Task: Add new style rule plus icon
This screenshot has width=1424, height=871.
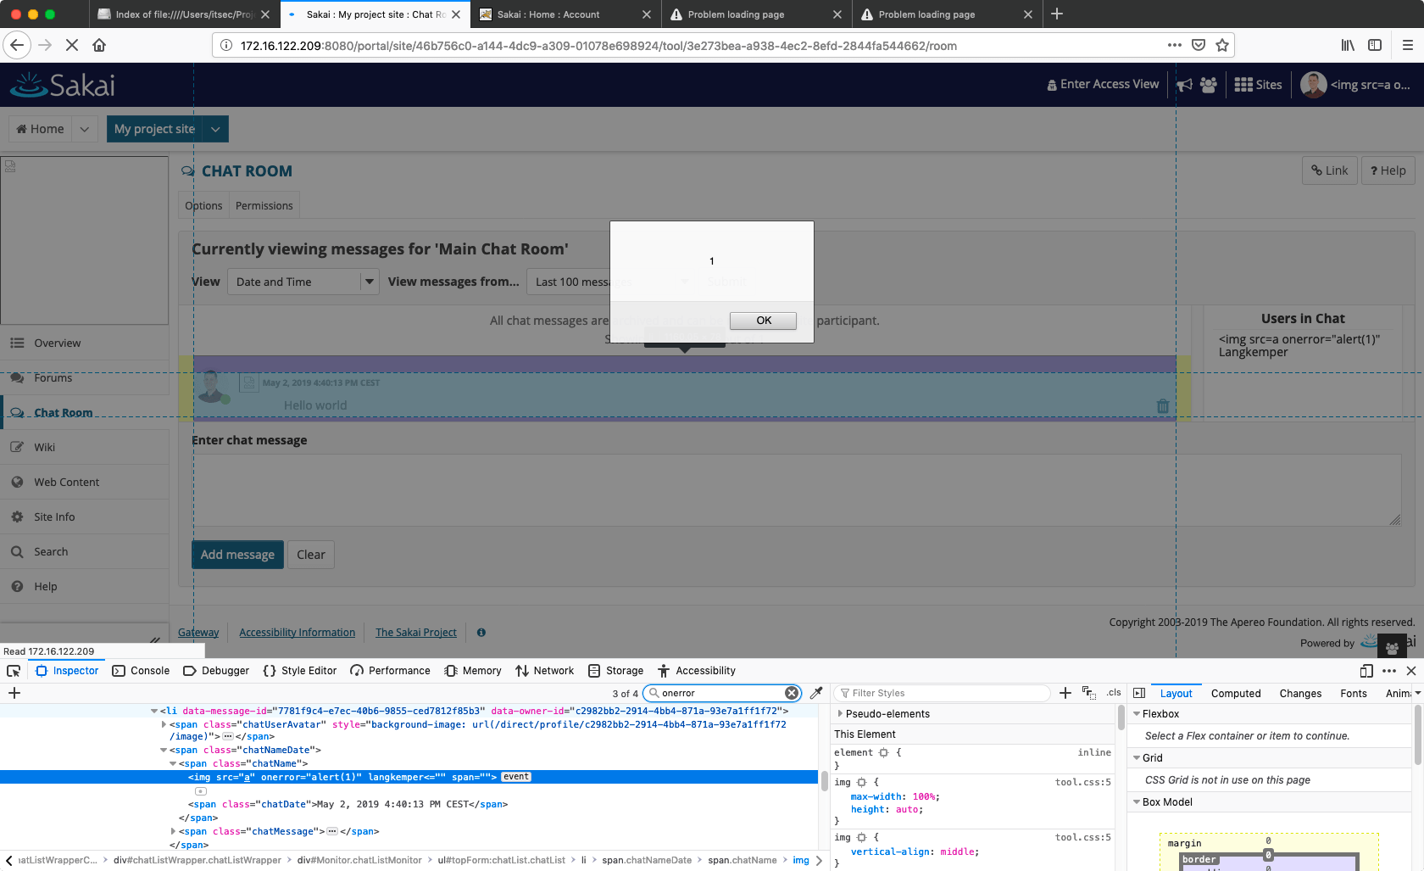Action: [1065, 693]
